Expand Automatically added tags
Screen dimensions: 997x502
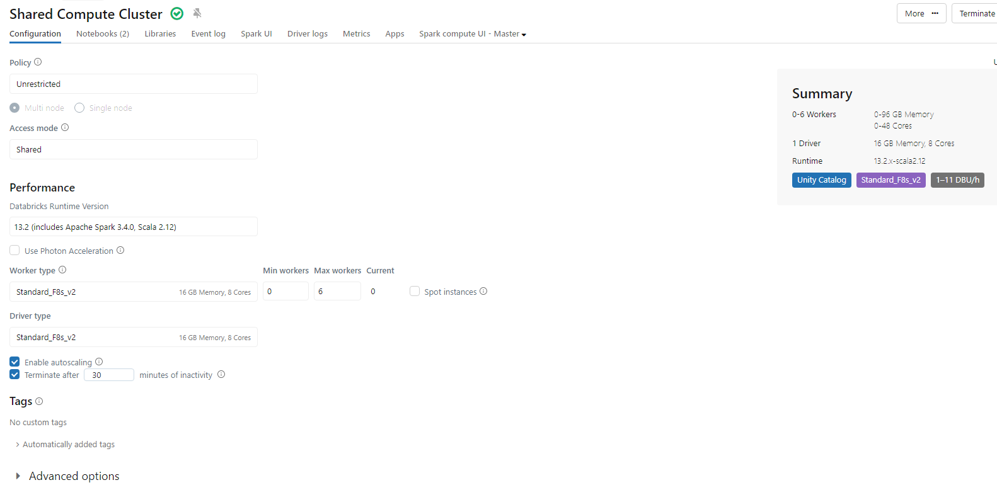click(x=65, y=444)
